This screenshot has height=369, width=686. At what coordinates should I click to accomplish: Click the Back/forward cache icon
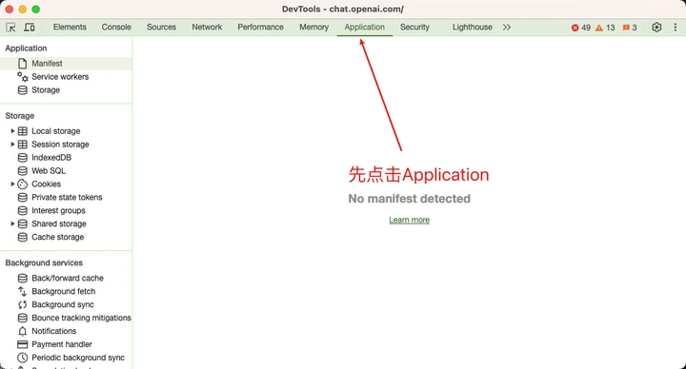point(22,278)
